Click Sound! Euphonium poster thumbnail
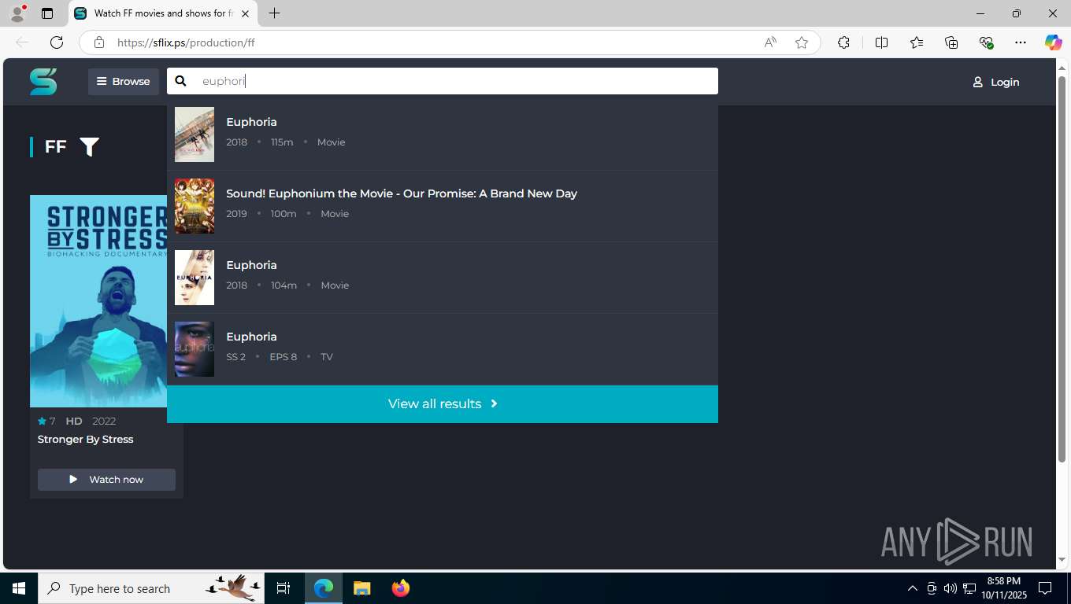The image size is (1071, 604). pyautogui.click(x=195, y=206)
